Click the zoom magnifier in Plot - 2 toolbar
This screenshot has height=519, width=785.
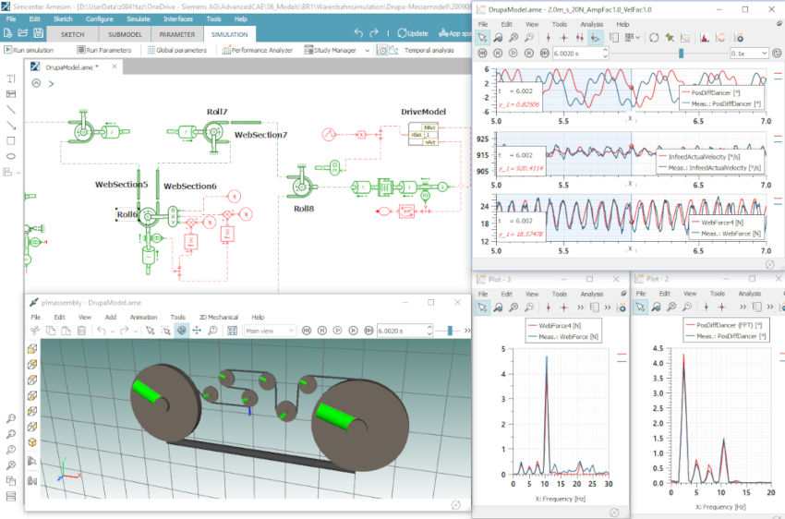(x=656, y=307)
